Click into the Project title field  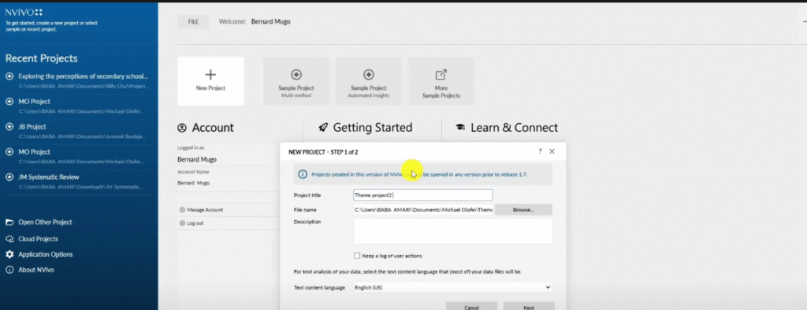423,195
